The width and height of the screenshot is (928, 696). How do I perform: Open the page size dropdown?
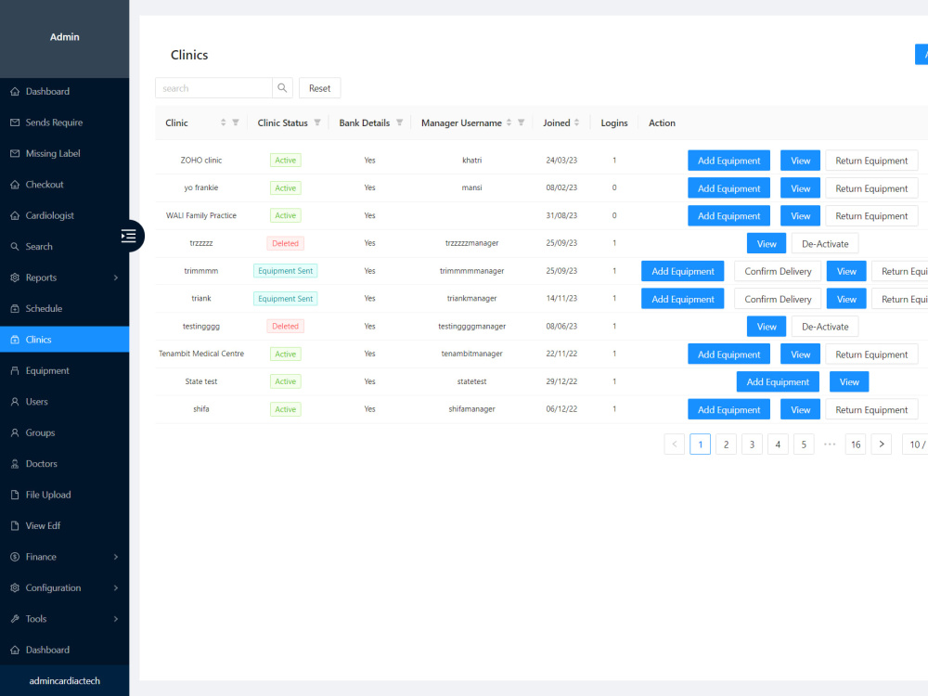click(x=915, y=445)
